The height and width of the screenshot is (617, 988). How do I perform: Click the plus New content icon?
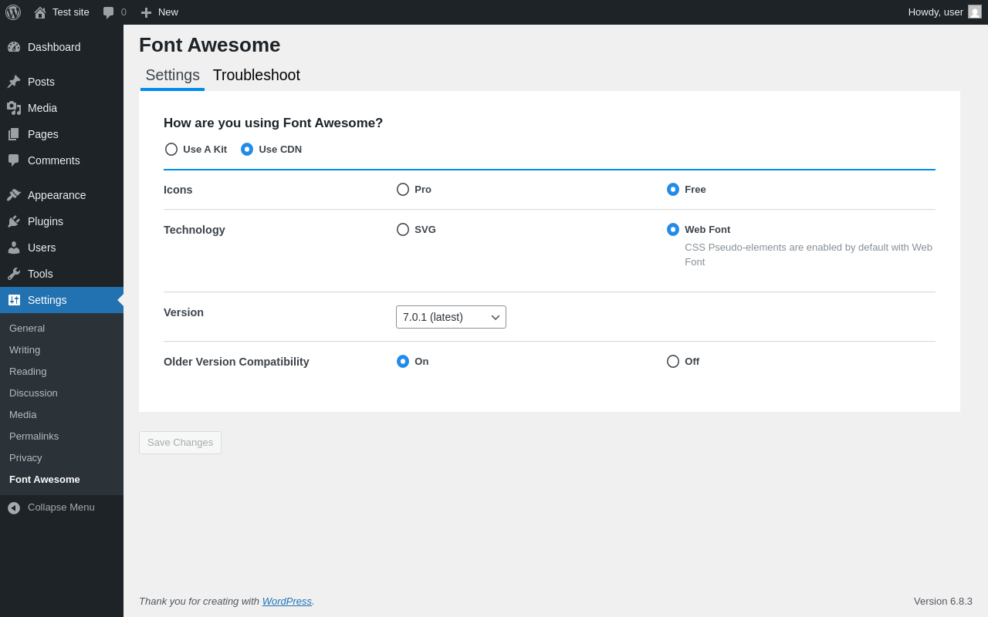pyautogui.click(x=146, y=12)
